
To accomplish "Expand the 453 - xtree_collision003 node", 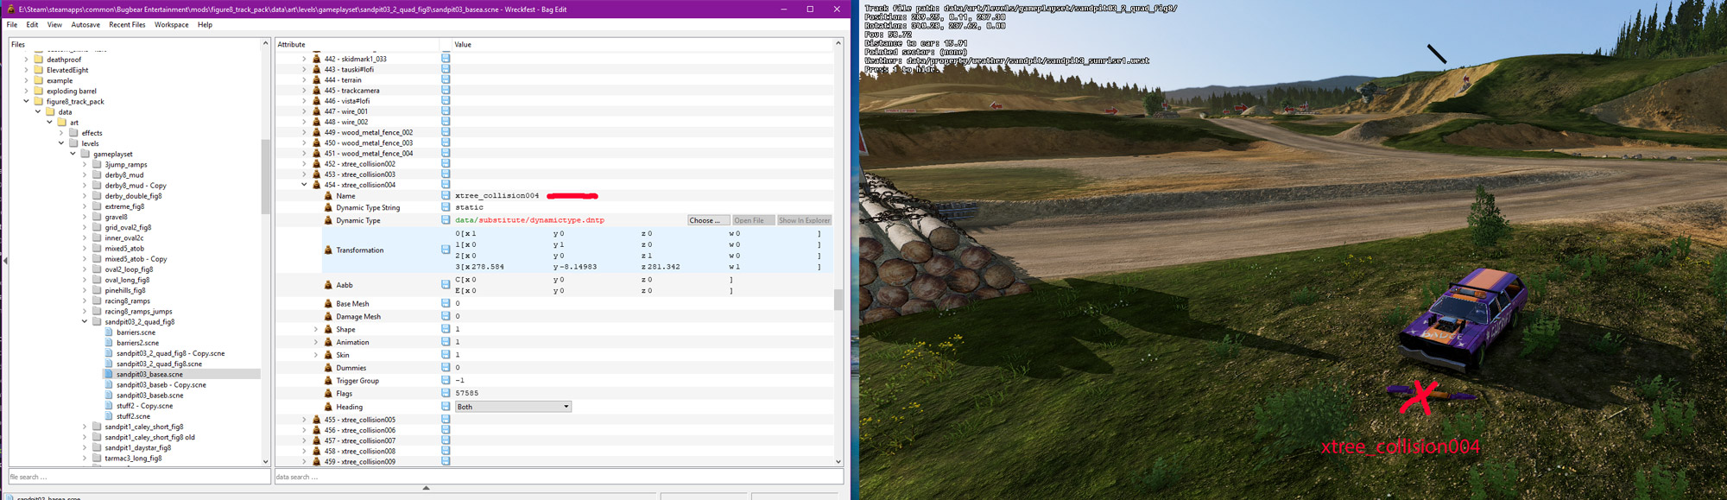I will [x=304, y=174].
